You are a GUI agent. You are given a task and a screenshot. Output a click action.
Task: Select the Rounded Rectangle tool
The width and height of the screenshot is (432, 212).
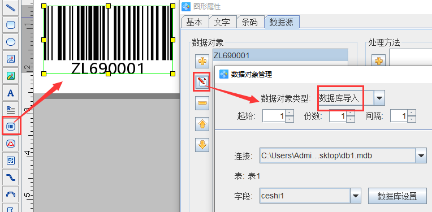coord(11,25)
